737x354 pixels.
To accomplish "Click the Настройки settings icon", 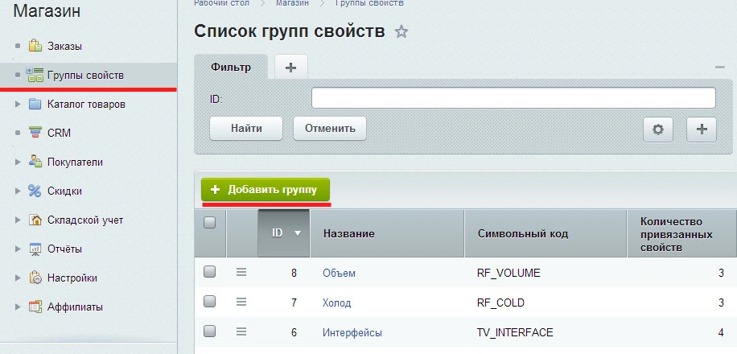I will click(x=35, y=278).
